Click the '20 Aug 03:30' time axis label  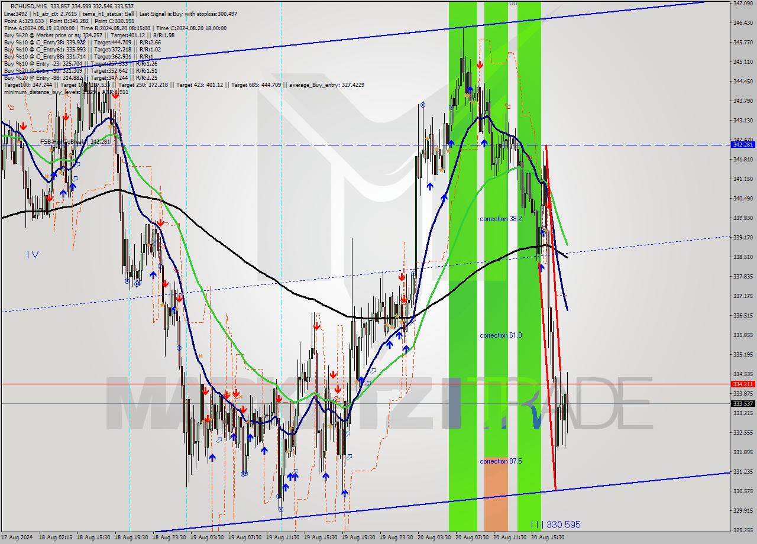click(434, 537)
